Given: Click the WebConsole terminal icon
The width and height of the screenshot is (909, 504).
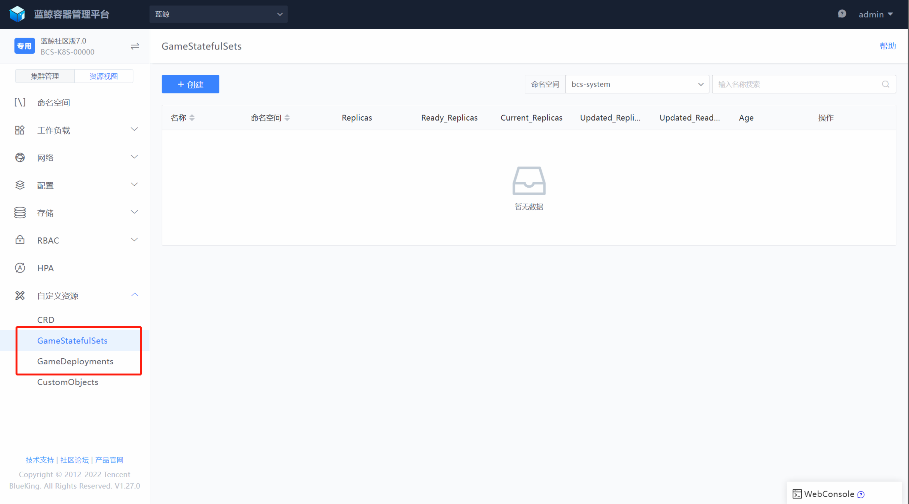Looking at the screenshot, I should click(797, 494).
